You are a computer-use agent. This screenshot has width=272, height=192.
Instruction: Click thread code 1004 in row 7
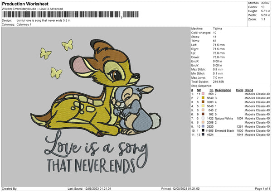240,118
